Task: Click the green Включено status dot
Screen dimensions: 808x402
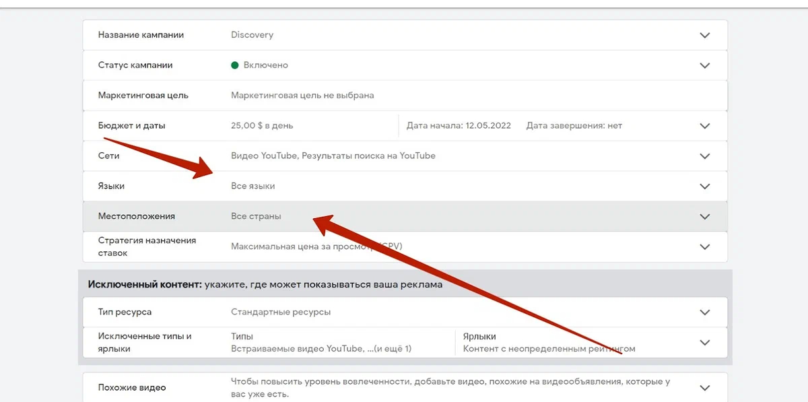Action: [x=235, y=65]
